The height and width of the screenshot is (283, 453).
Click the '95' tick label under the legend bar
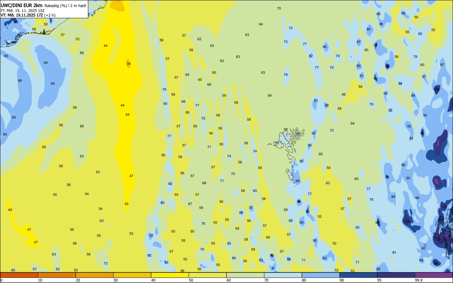(x=379, y=280)
